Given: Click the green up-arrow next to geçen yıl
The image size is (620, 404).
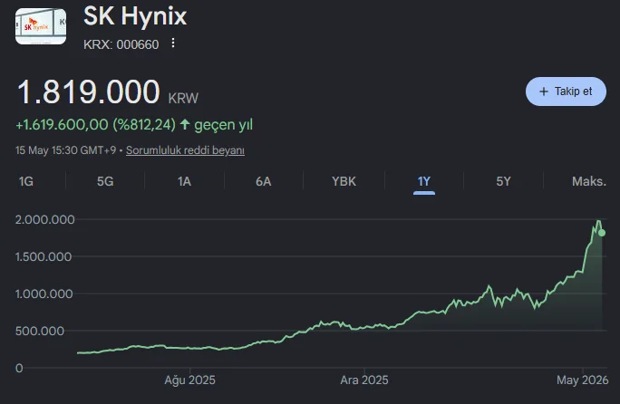Looking at the screenshot, I should pos(185,124).
